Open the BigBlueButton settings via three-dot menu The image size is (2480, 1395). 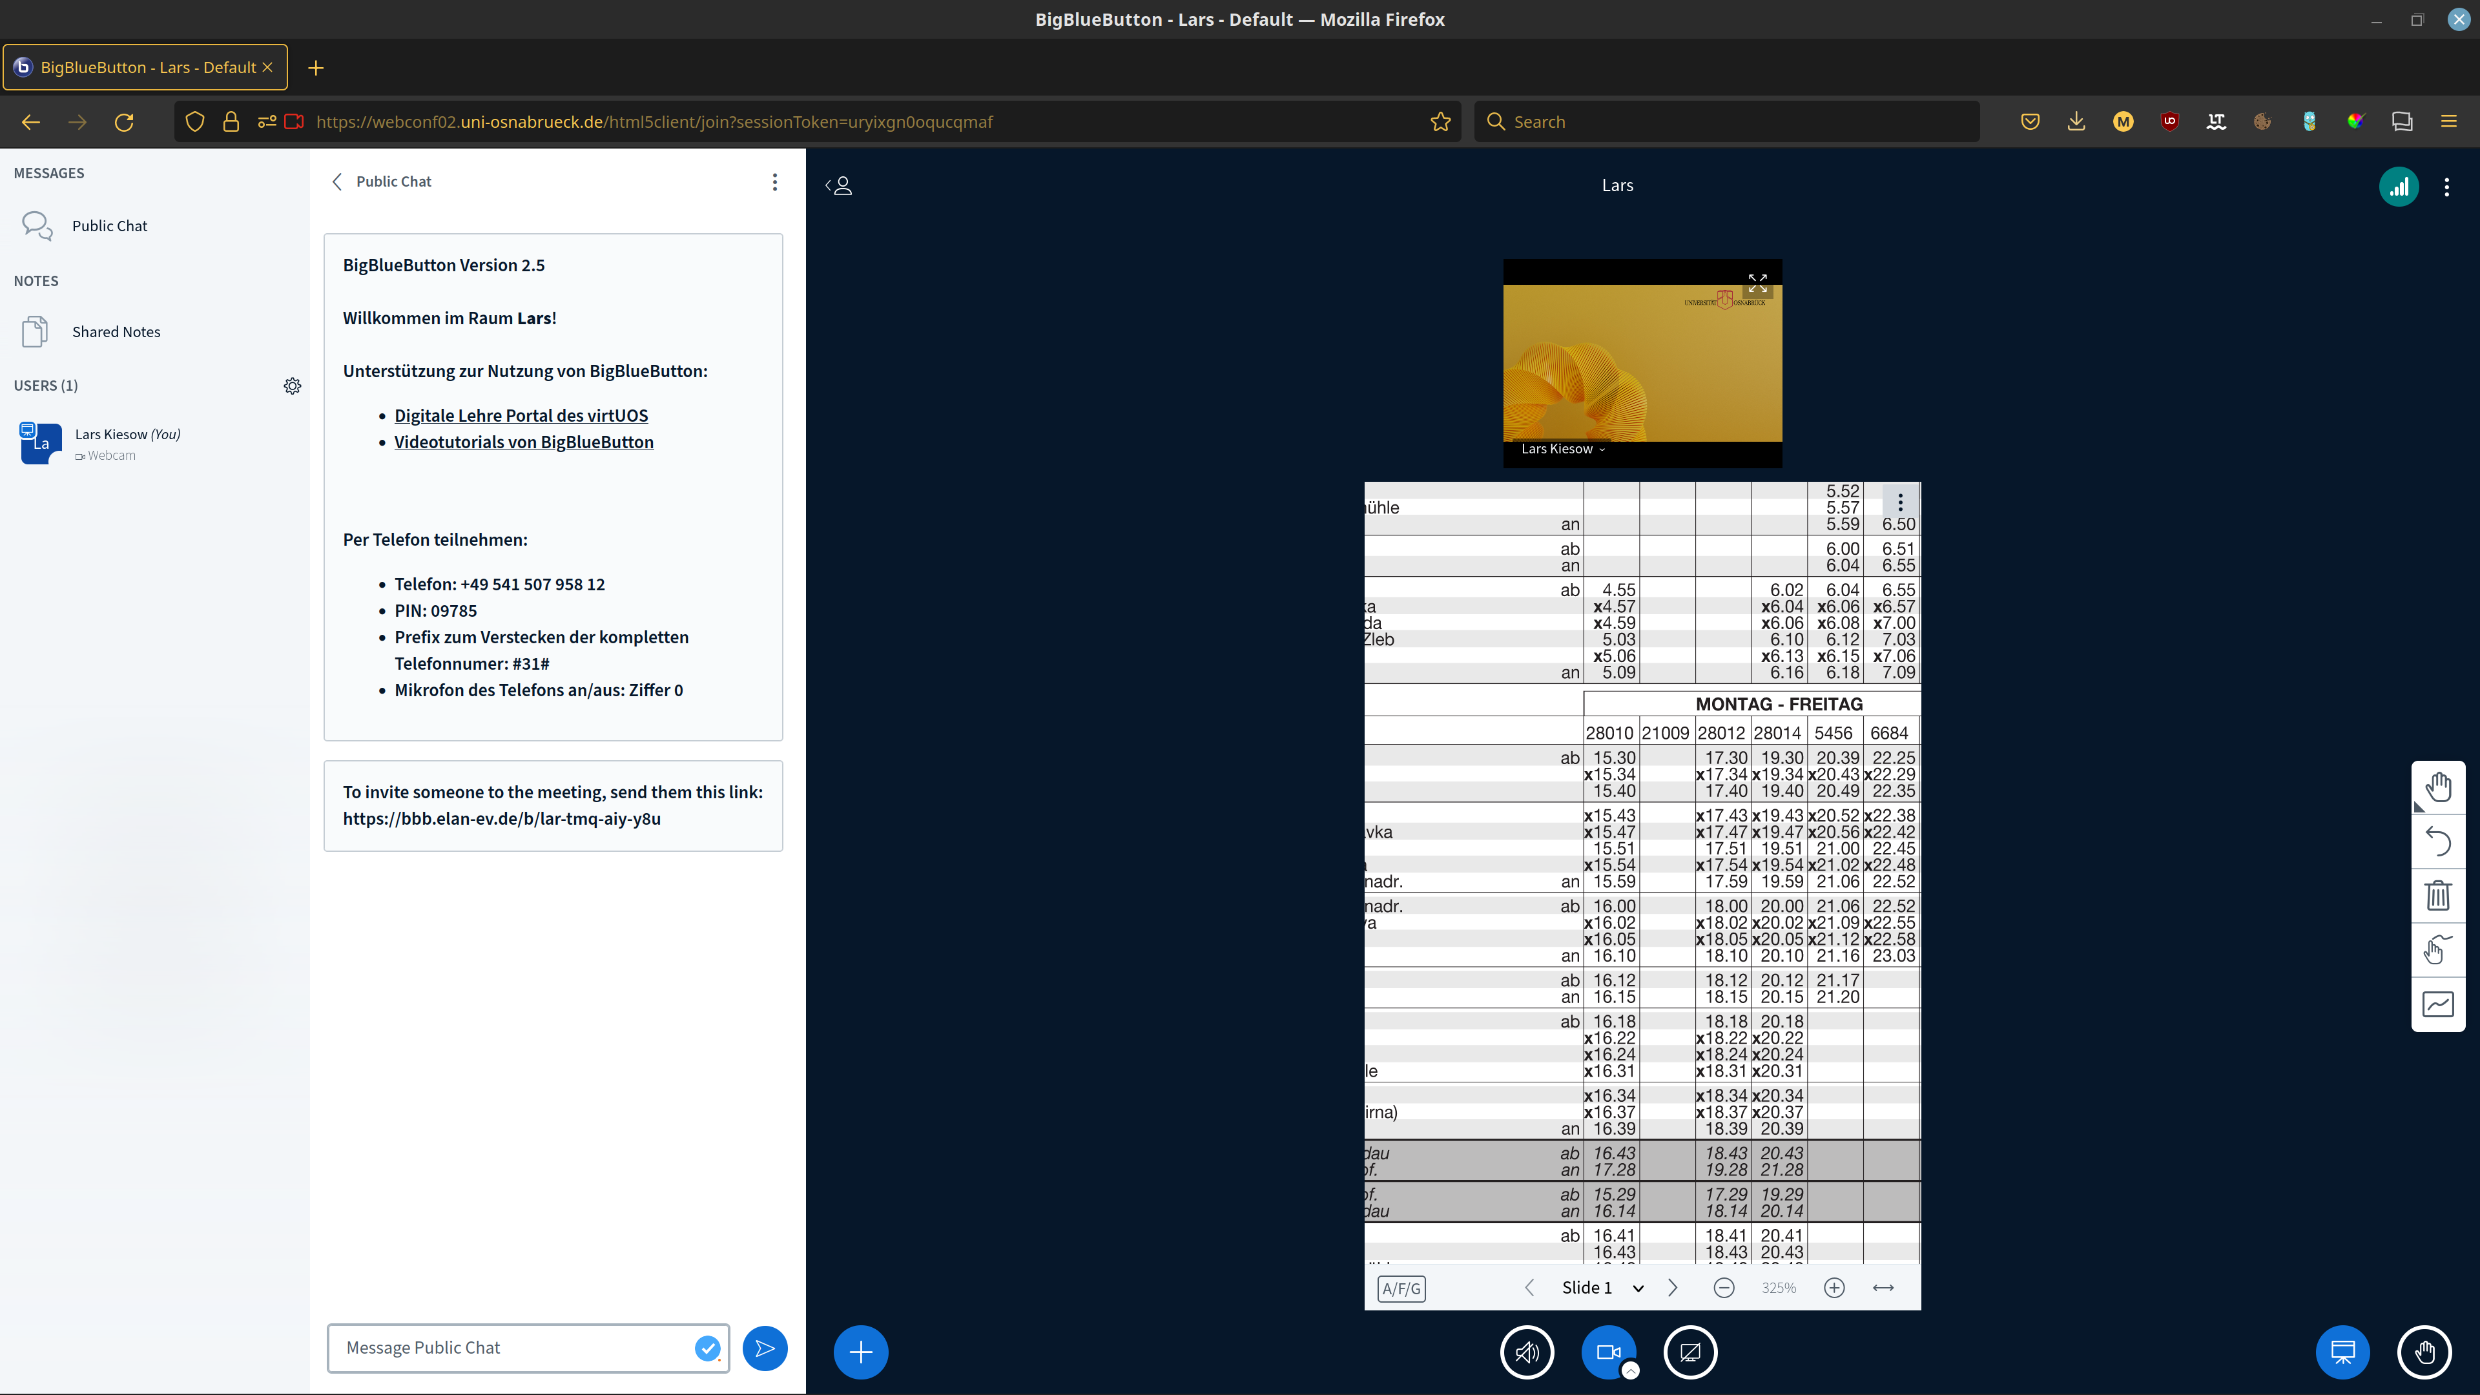[x=2446, y=187]
